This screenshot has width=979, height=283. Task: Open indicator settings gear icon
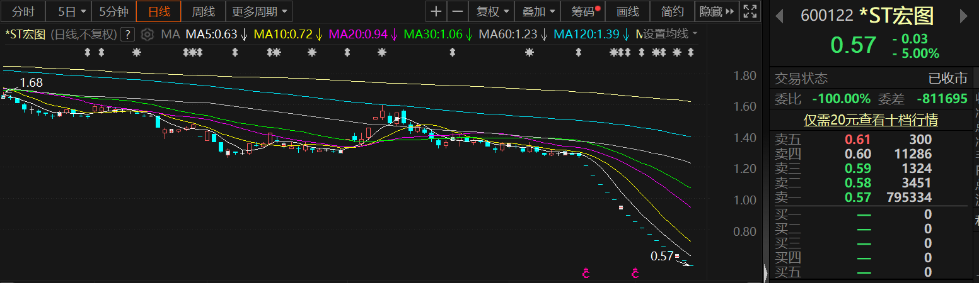tap(147, 34)
